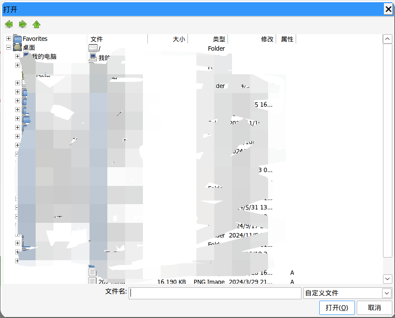Go forward with the green right arrow

pyautogui.click(x=23, y=24)
